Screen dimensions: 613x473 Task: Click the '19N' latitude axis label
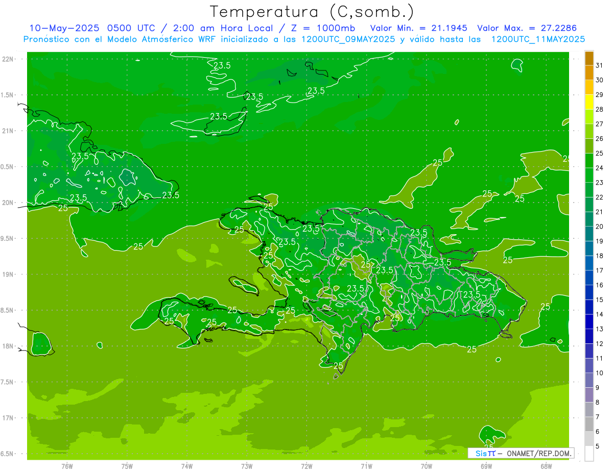8,275
